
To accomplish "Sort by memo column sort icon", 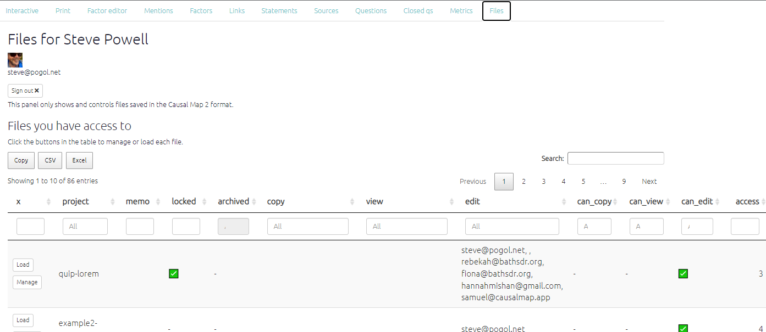I will 159,202.
